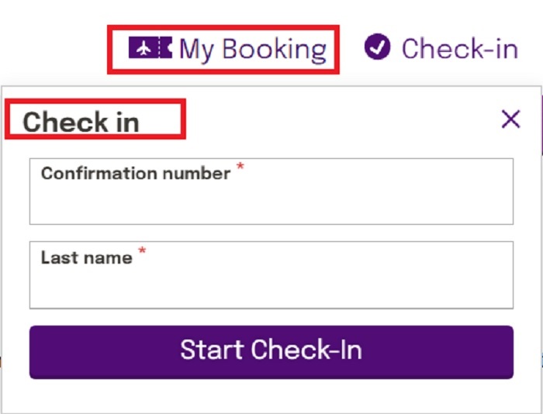Image resolution: width=543 pixels, height=414 pixels.
Task: Close the Check in panel with X
Action: (x=510, y=119)
